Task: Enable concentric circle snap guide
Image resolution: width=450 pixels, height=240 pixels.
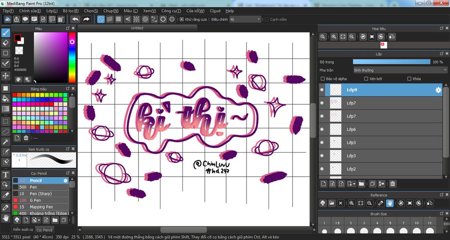Action: [x=145, y=19]
